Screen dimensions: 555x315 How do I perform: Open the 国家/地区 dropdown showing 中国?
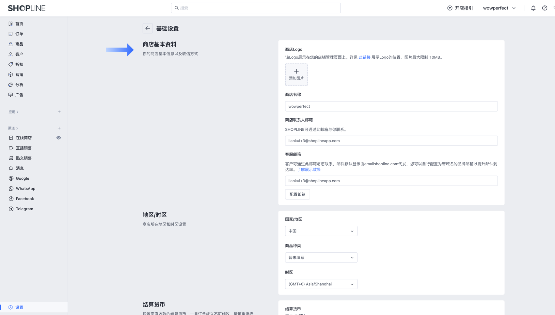point(321,231)
